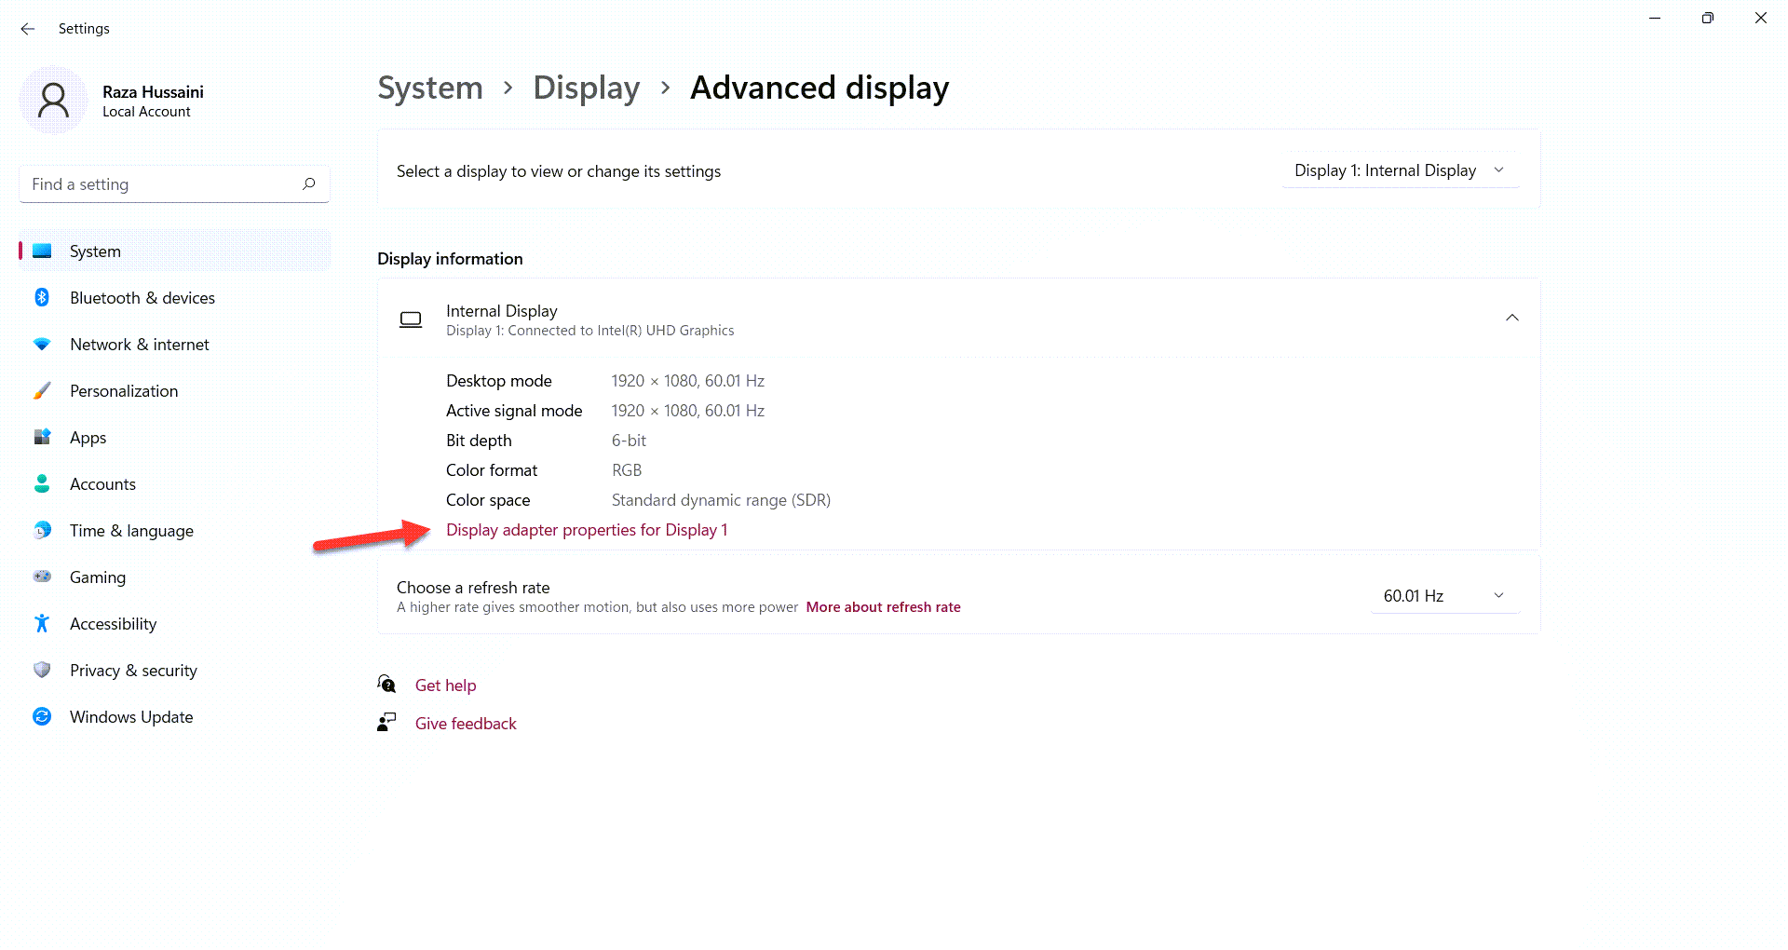Click the user profile avatar icon
The height and width of the screenshot is (950, 1788).
tap(53, 101)
